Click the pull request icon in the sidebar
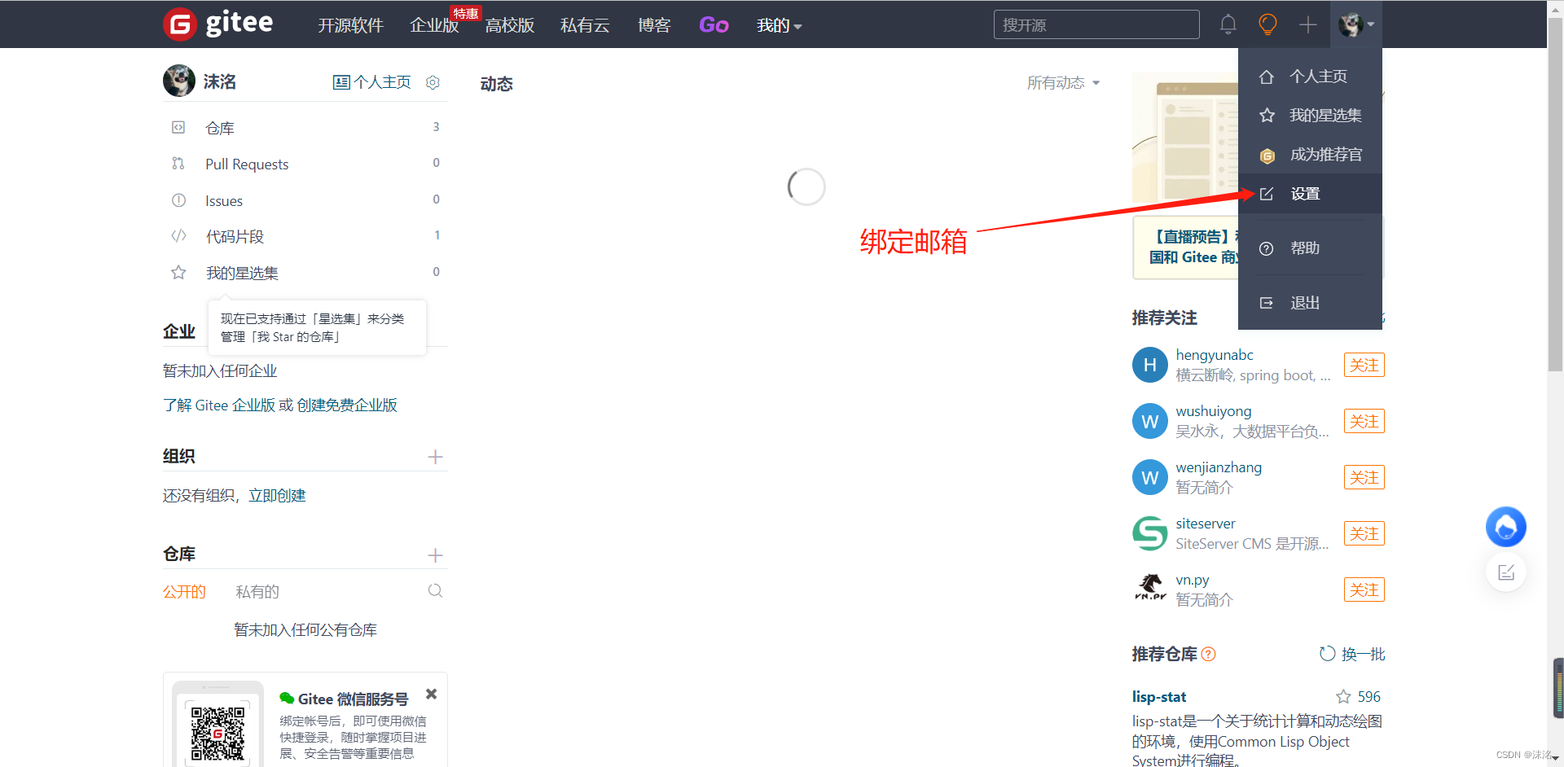 click(178, 164)
